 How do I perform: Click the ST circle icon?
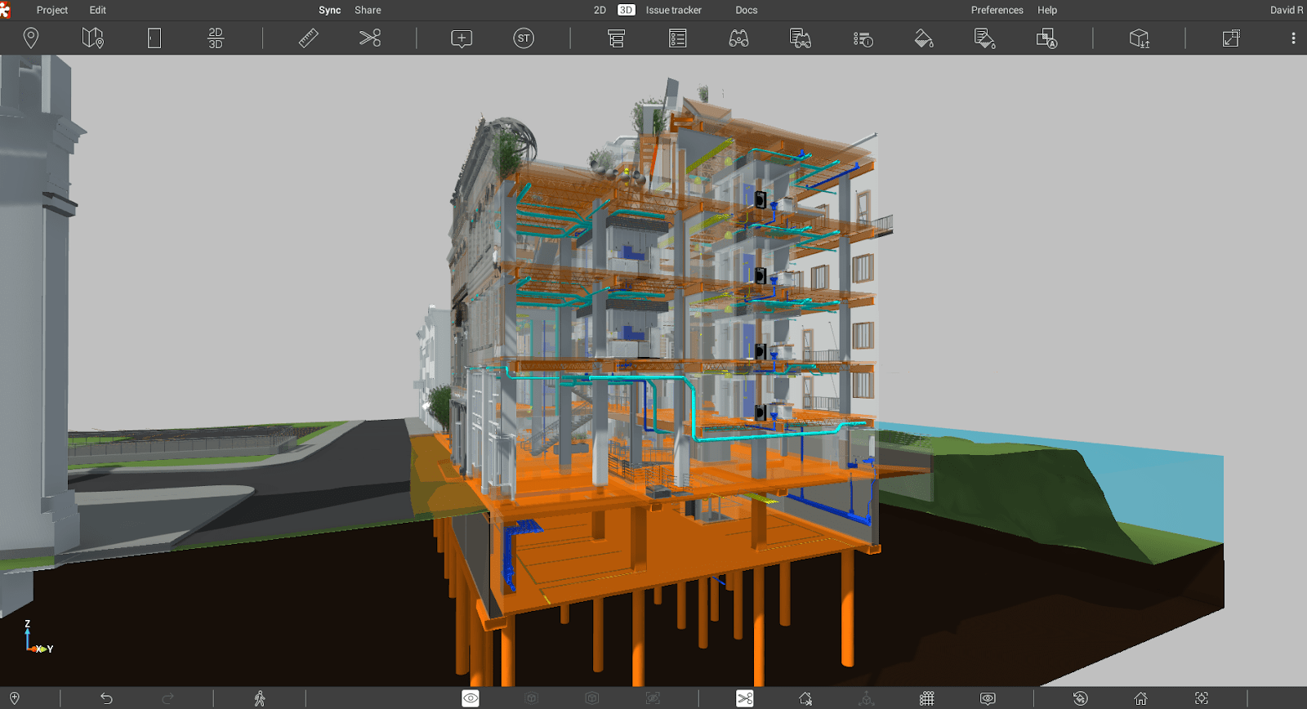(524, 38)
